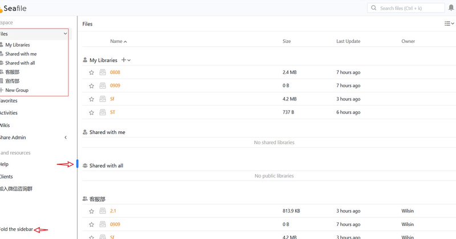Click the library icon beside 0808
This screenshot has height=239, width=456.
(103, 72)
